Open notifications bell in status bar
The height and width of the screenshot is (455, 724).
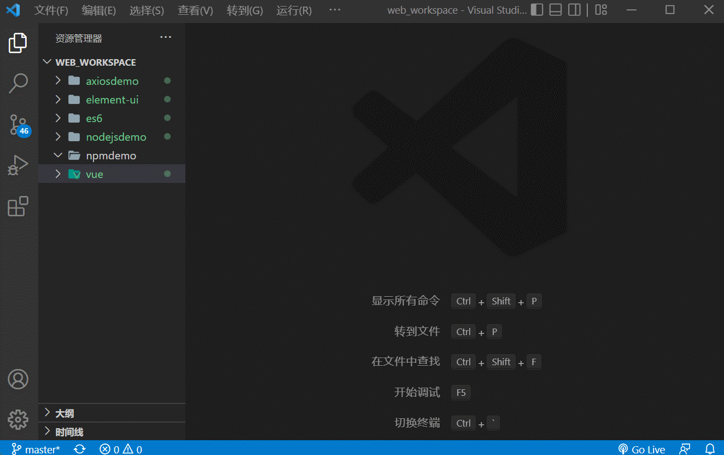point(710,449)
